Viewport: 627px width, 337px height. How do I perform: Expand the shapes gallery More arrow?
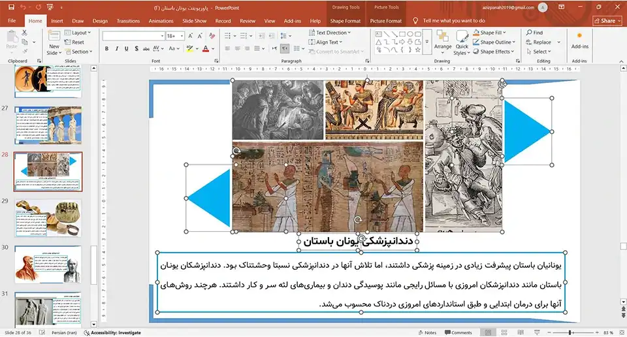tap(426, 42)
